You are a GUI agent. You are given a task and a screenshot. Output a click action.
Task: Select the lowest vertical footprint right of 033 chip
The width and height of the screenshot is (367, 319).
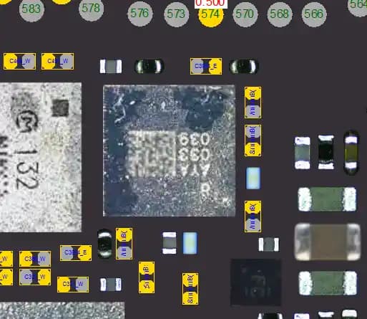pos(253,216)
